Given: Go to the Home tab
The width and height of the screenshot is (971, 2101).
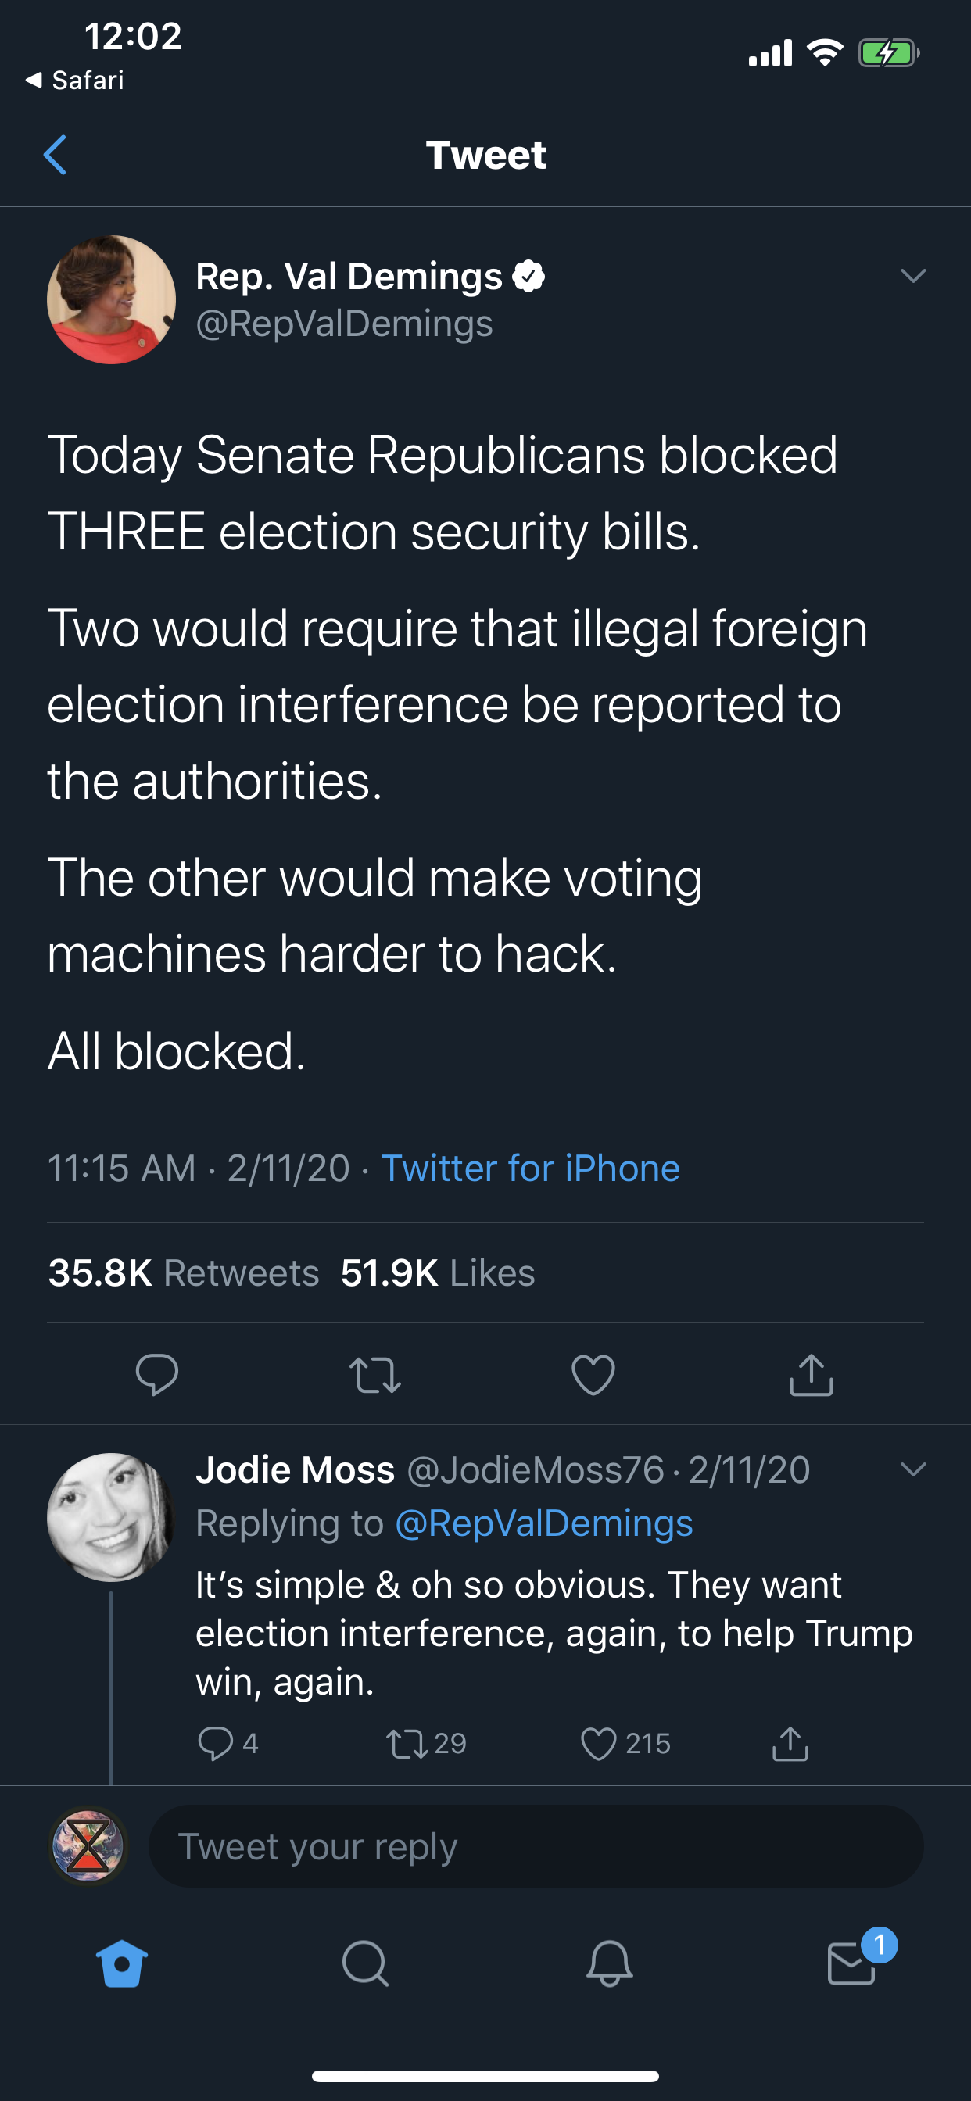Looking at the screenshot, I should (x=122, y=1963).
